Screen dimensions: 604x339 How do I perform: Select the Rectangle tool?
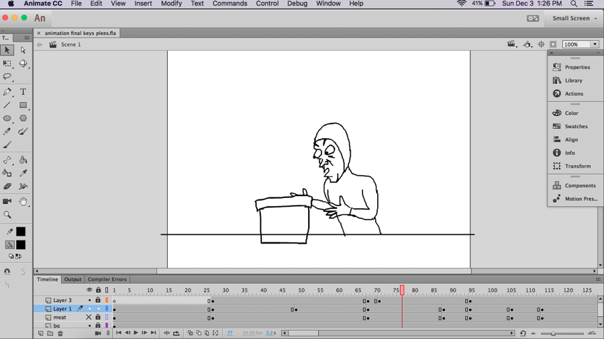pyautogui.click(x=23, y=105)
